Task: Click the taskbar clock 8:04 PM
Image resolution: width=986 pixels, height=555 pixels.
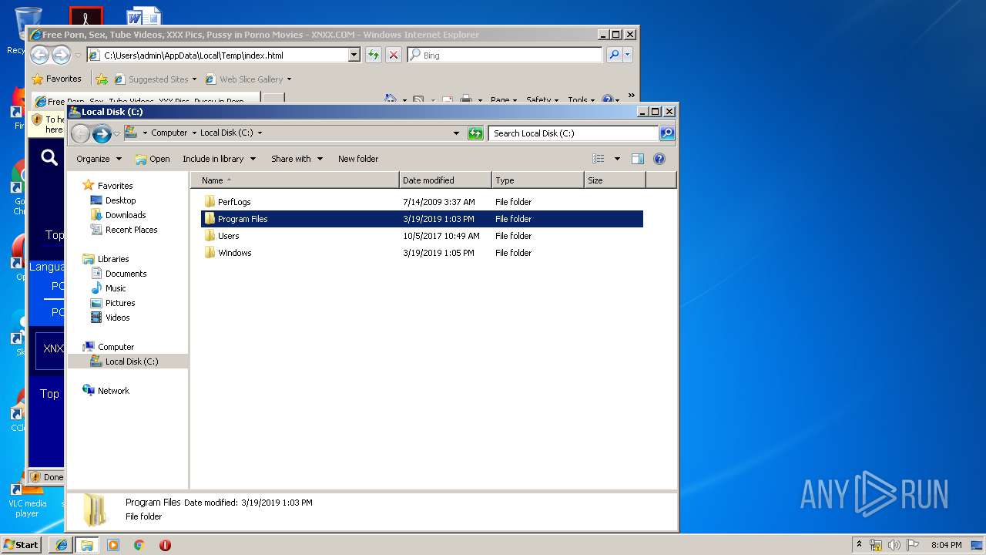Action: coord(946,545)
